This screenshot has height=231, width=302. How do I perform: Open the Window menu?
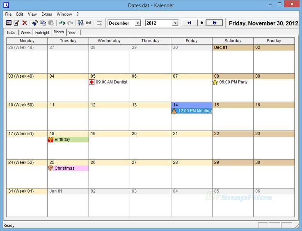(64, 14)
